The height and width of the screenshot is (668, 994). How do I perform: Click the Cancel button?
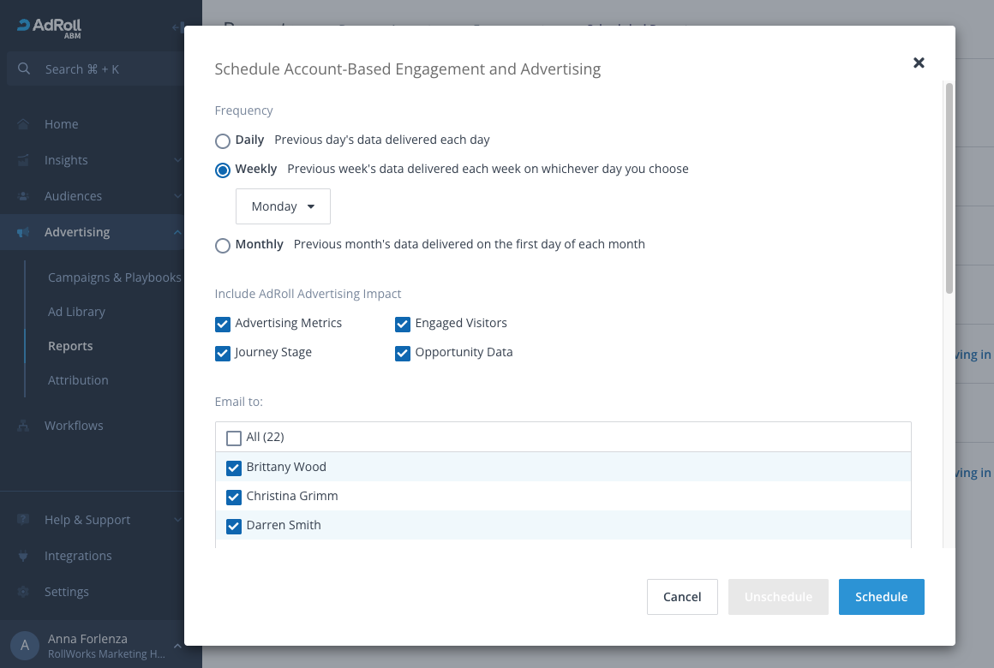click(x=682, y=597)
